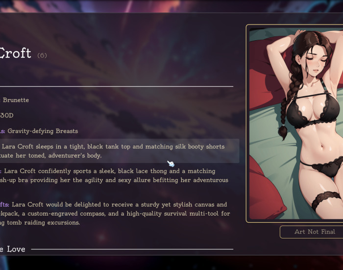Click the 'tomb raiding excursions' text line
Viewport: 343px width, 270px height.
(x=40, y=223)
